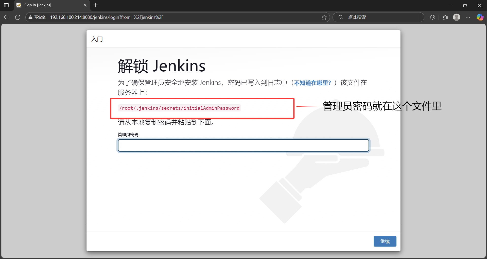
Task: Click the 管理员密码 field label
Action: pos(128,135)
